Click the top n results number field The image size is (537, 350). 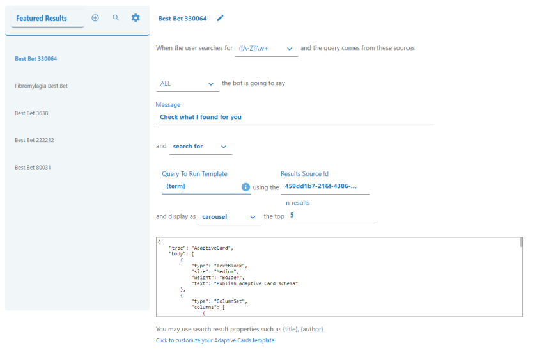[x=330, y=216]
